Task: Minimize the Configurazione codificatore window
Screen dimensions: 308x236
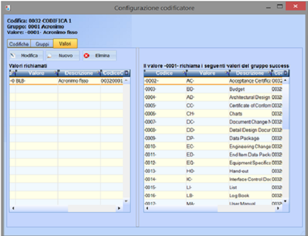Action: (x=268, y=7)
